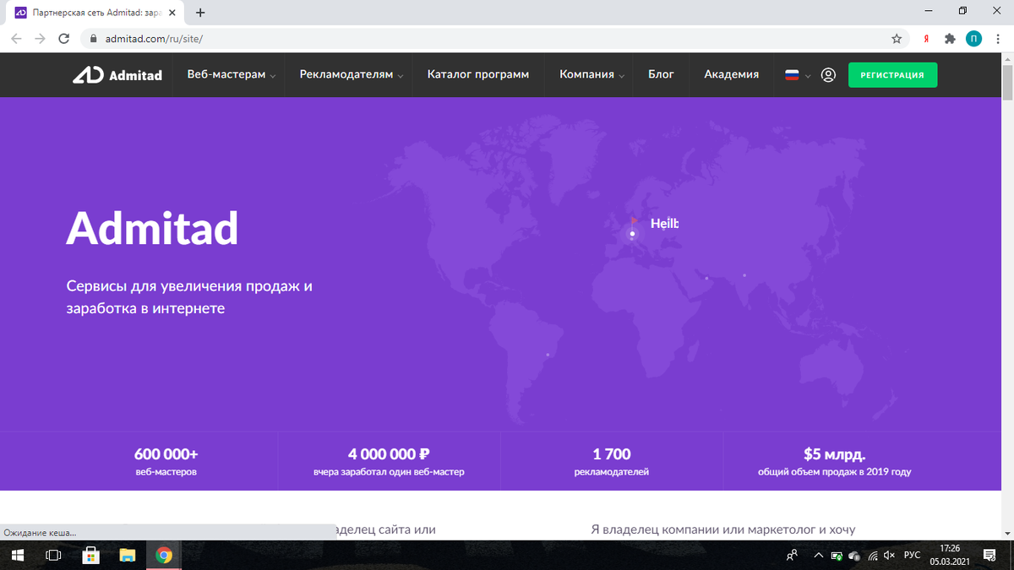Click the Chrome taskbar icon
1014x570 pixels.
point(164,555)
